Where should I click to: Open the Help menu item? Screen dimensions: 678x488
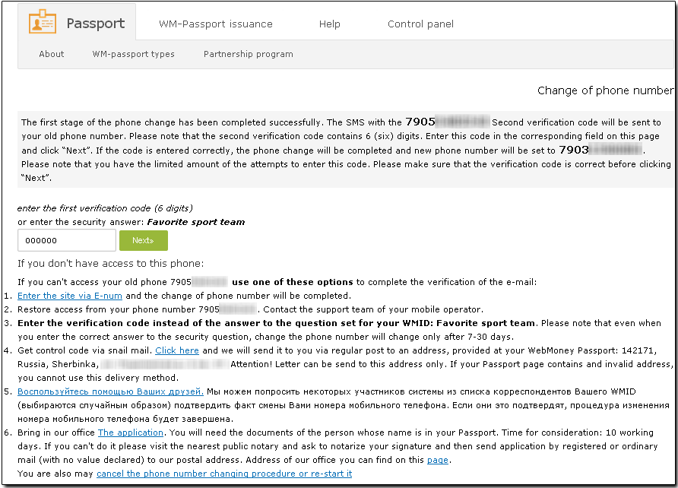coord(330,24)
